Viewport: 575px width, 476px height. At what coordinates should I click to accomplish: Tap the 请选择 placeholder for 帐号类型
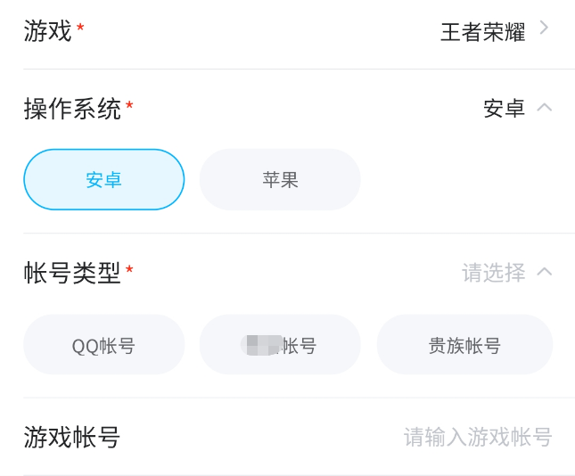pyautogui.click(x=493, y=272)
